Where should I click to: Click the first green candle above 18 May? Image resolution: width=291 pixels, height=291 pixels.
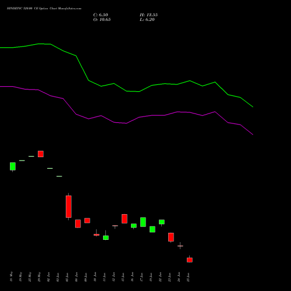tap(13, 166)
